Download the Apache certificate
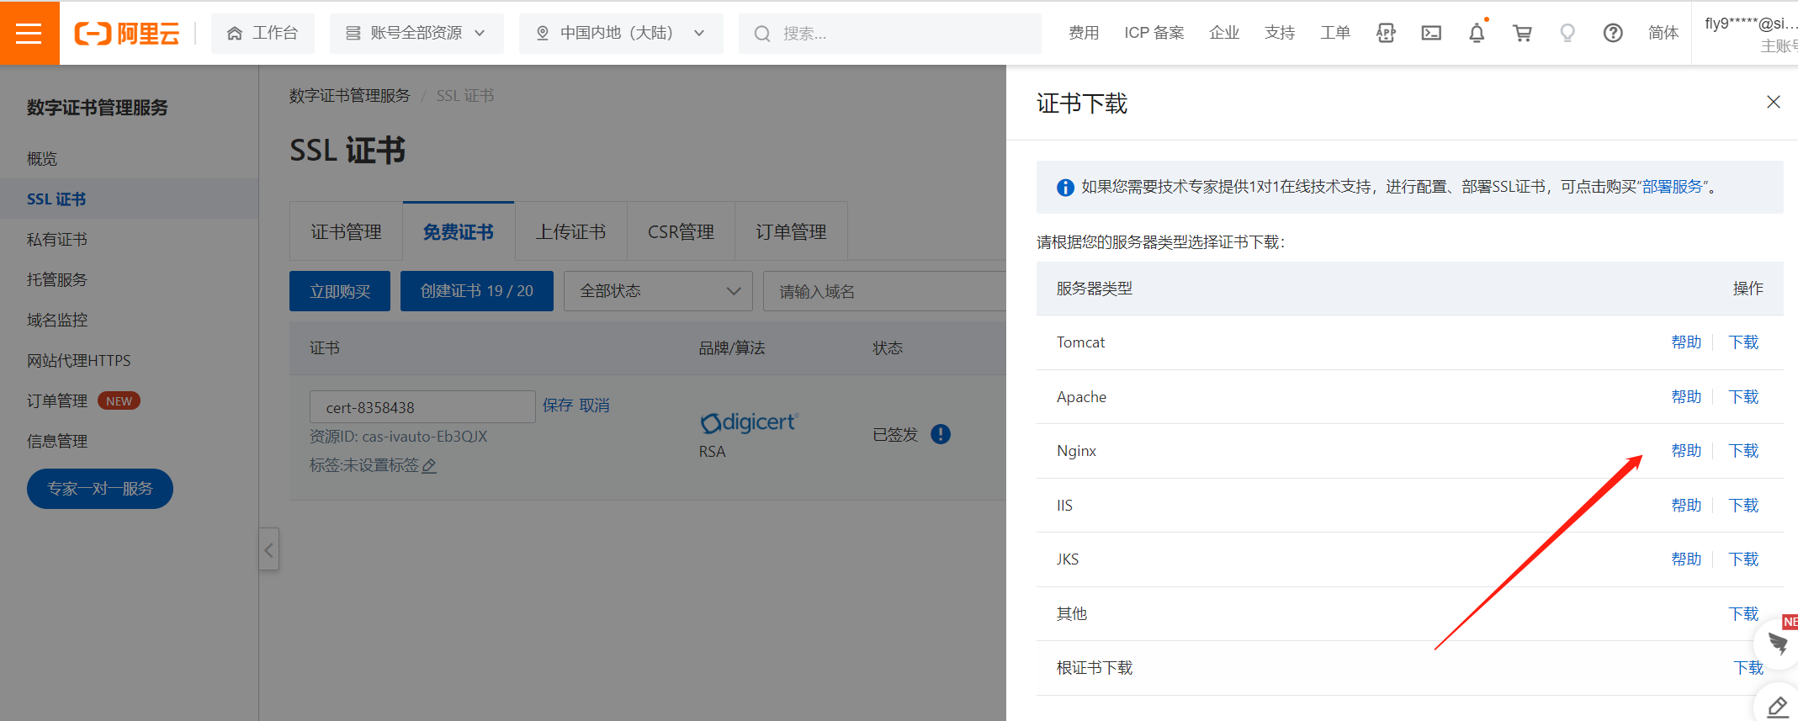The width and height of the screenshot is (1798, 721). 1744,397
